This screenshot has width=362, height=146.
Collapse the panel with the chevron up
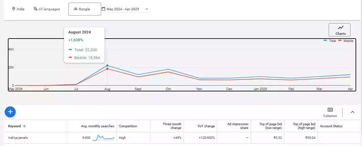352,112
